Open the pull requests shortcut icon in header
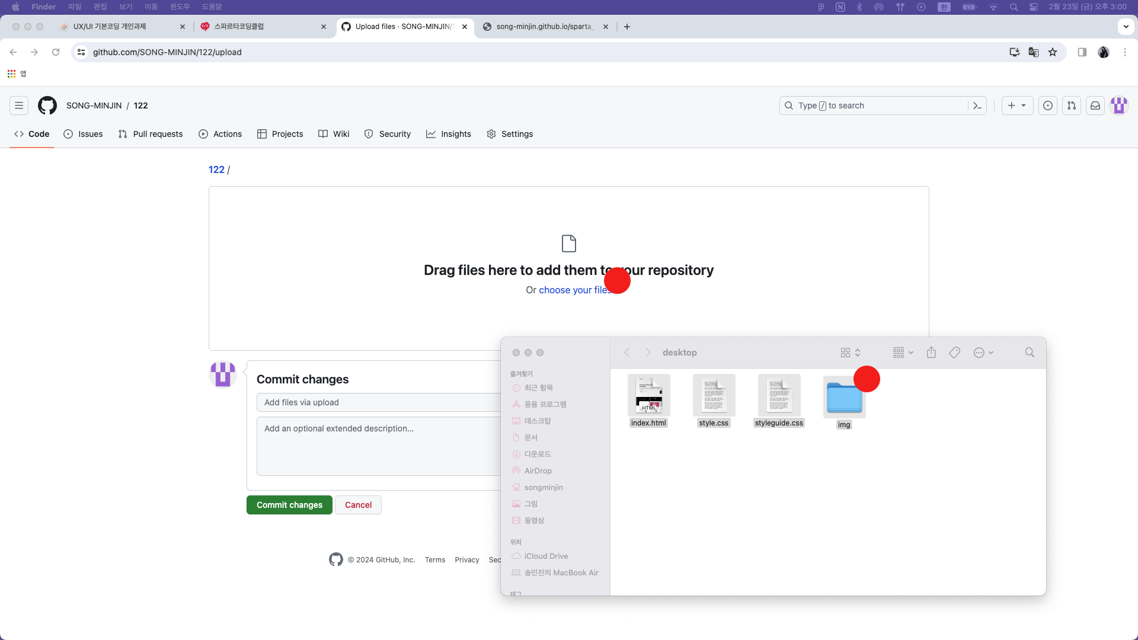This screenshot has width=1138, height=640. (1072, 105)
